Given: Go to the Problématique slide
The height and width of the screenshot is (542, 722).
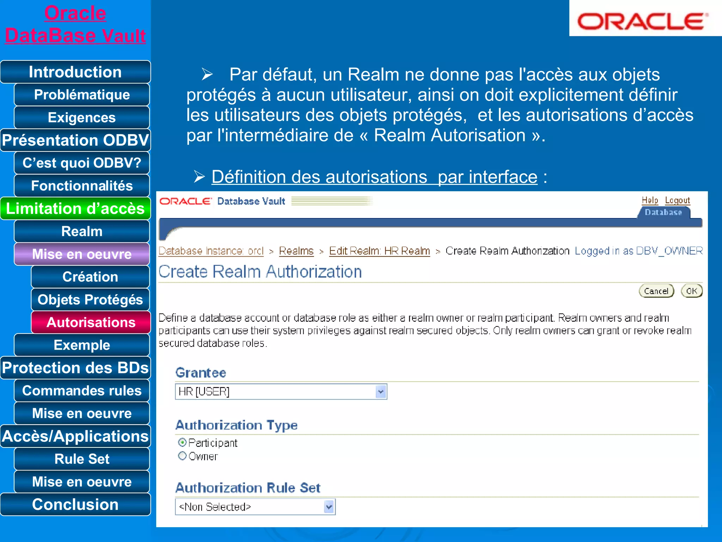Looking at the screenshot, I should (82, 95).
